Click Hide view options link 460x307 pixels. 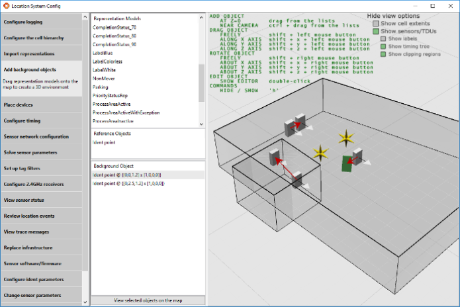[393, 16]
